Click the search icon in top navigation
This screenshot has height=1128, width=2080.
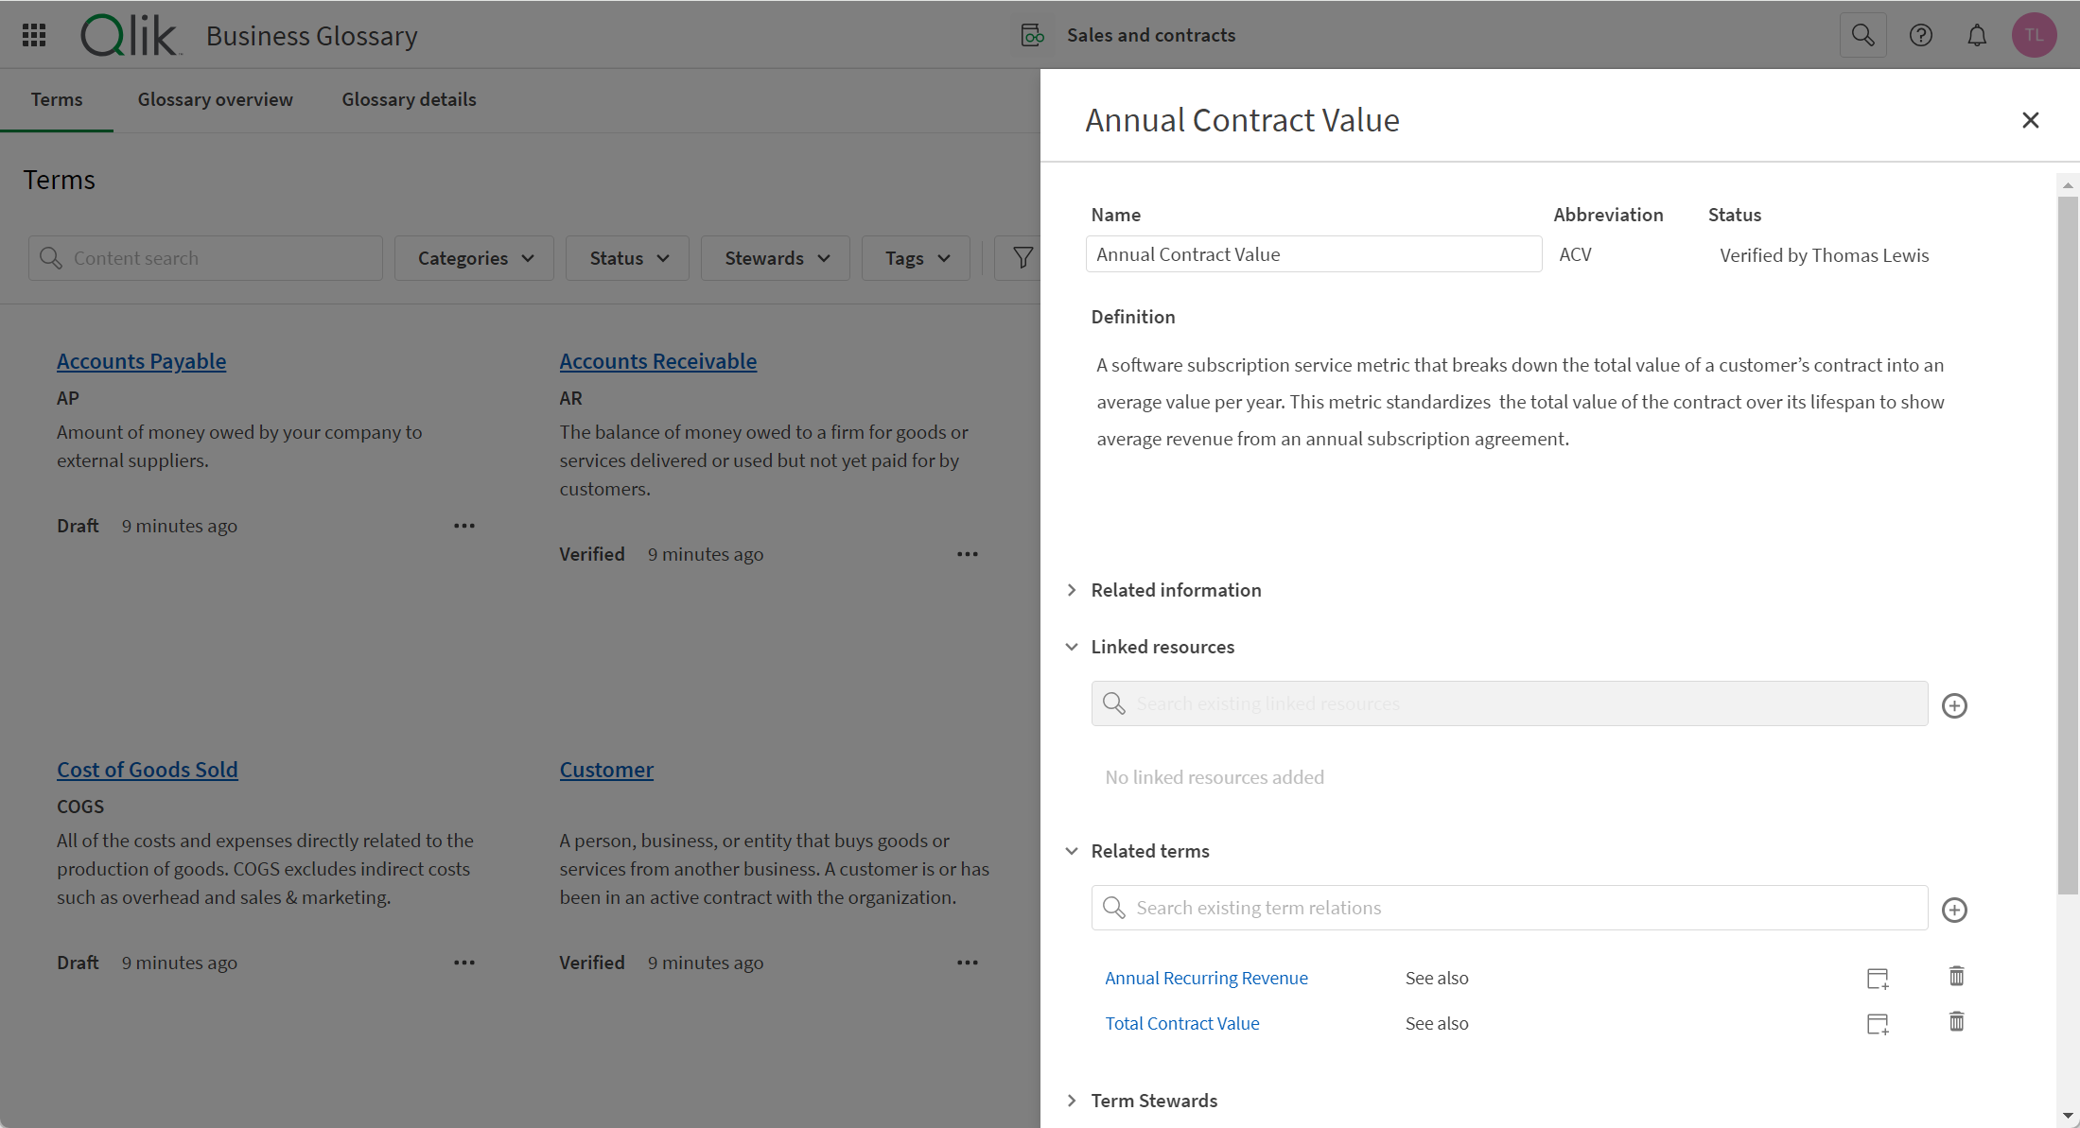pos(1863,35)
